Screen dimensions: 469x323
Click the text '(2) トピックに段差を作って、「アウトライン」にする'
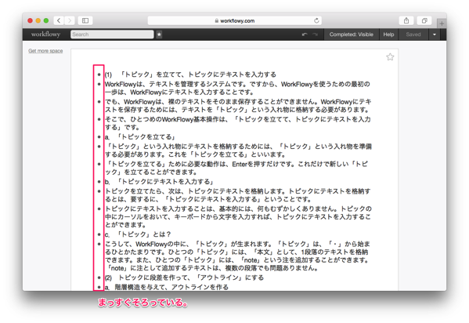coord(184,278)
